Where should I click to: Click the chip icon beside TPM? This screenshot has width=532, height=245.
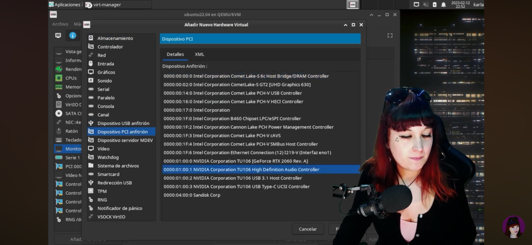(x=91, y=191)
